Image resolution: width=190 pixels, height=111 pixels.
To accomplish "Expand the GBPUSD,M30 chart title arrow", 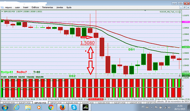I will point(2,12).
